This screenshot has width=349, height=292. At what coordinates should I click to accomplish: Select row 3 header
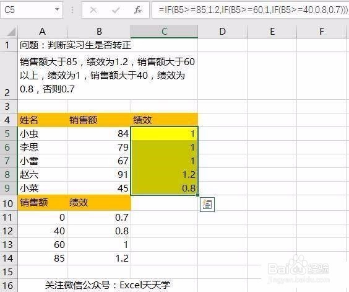[x=9, y=106]
